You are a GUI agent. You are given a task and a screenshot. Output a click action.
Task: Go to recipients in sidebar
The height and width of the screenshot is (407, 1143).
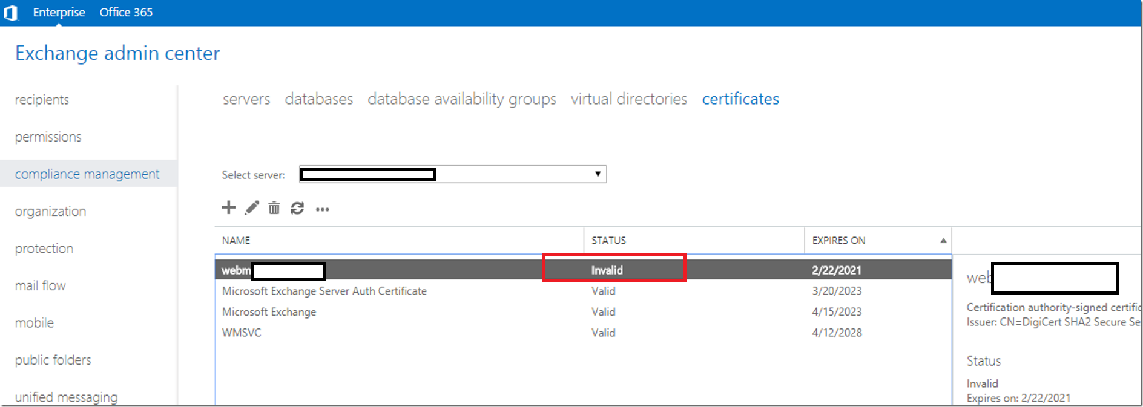tap(42, 100)
